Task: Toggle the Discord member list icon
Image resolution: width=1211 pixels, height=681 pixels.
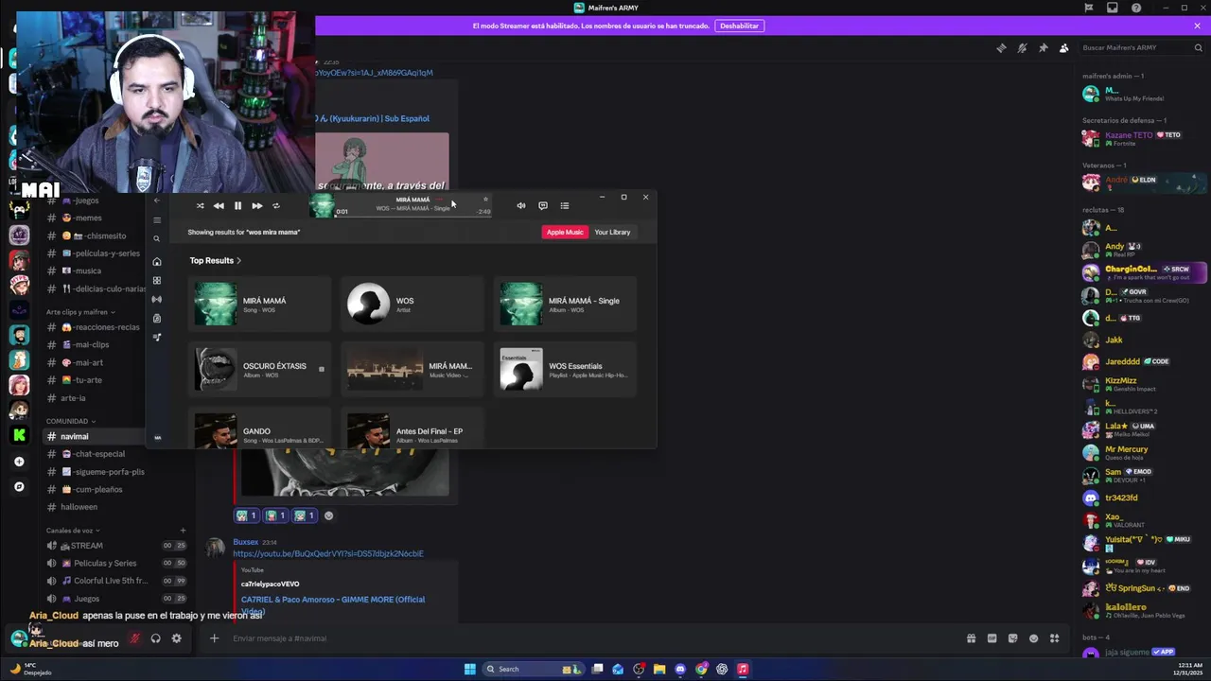Action: [1063, 48]
